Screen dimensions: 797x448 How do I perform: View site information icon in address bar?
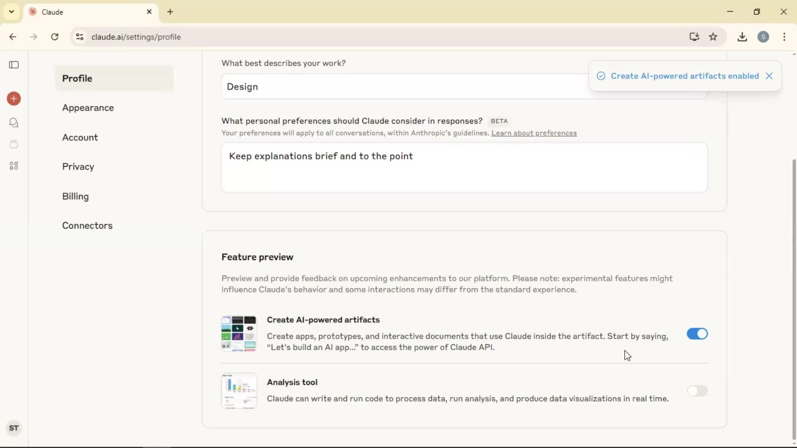point(80,37)
